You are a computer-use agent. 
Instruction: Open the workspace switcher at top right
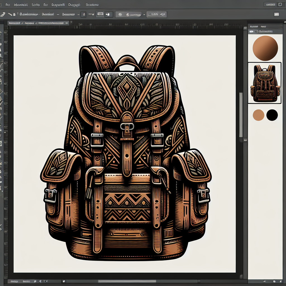click(270, 4)
